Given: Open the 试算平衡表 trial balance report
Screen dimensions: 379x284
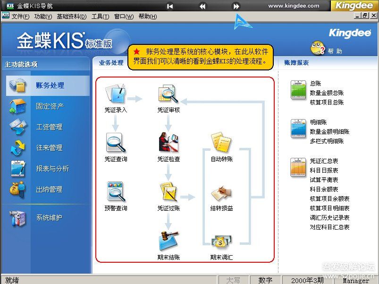Looking at the screenshot, I should pyautogui.click(x=324, y=180).
